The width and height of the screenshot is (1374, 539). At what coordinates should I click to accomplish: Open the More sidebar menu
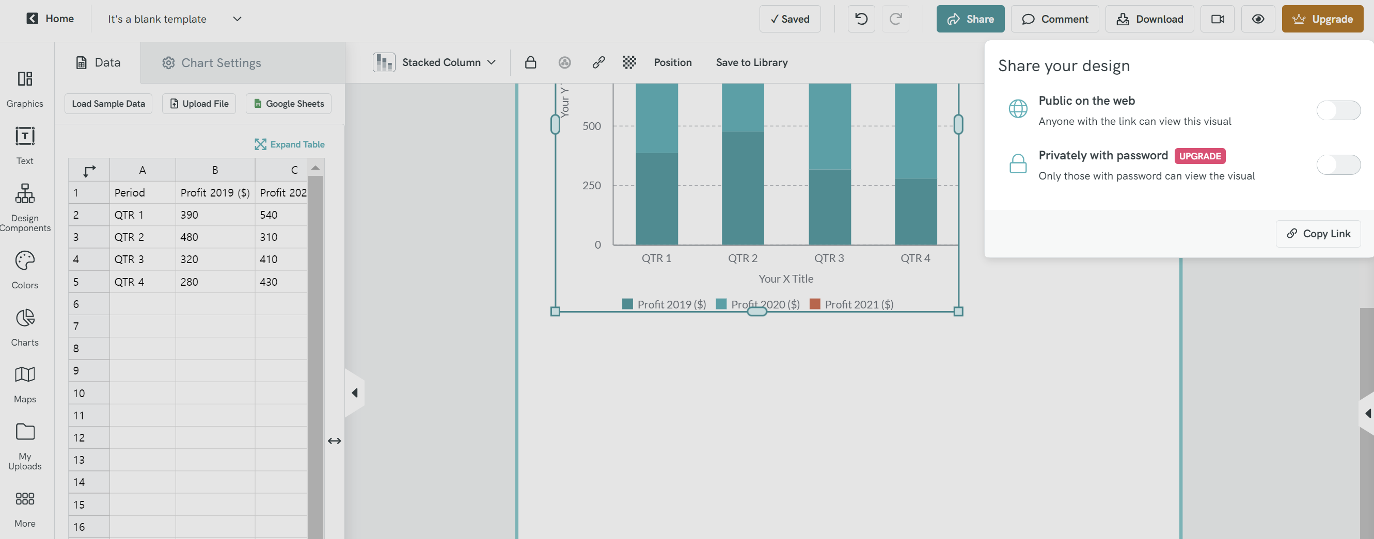coord(25,509)
